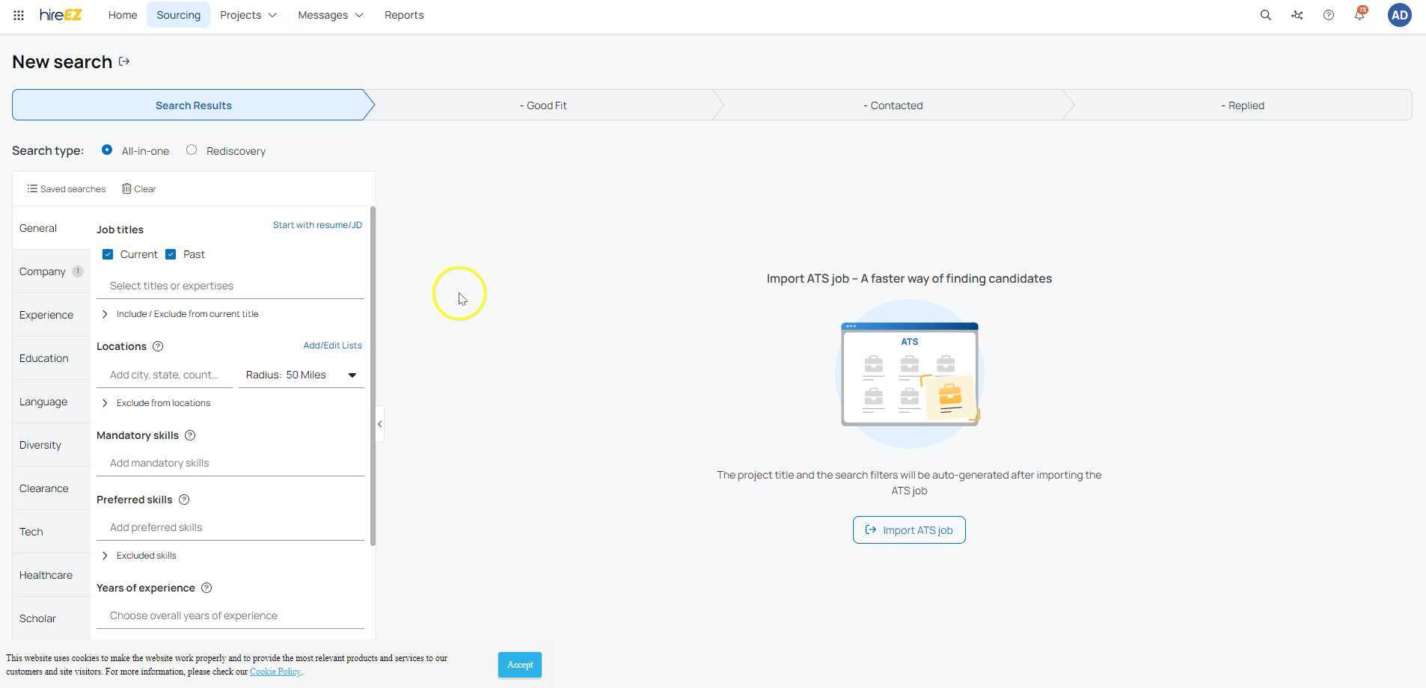Switch to the Company filter tab

tap(42, 271)
